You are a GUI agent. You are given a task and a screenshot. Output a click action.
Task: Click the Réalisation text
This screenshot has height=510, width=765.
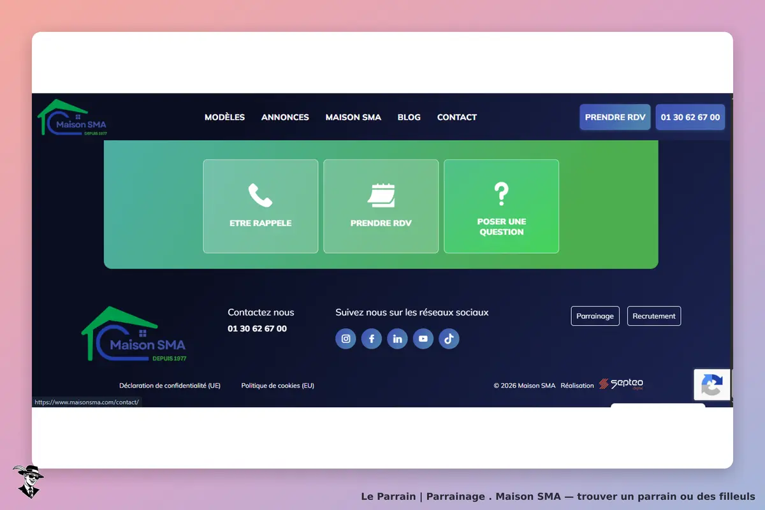(577, 386)
